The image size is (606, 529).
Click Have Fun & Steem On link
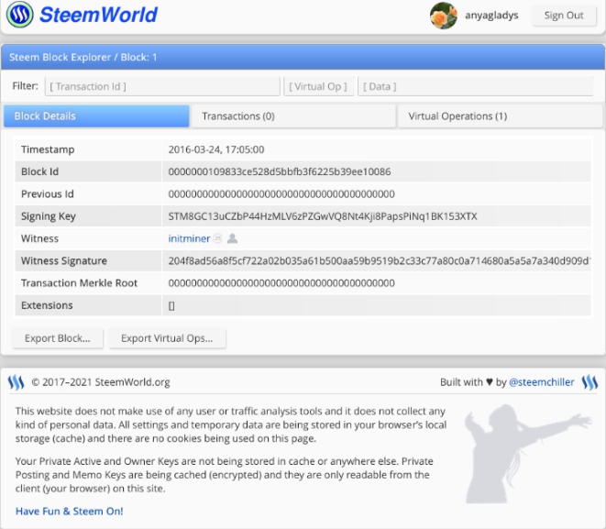pyautogui.click(x=69, y=512)
